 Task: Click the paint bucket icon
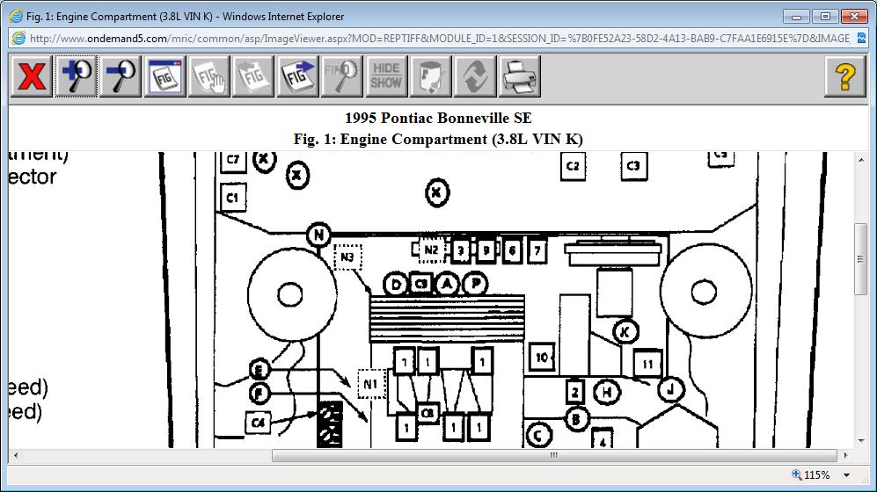431,76
